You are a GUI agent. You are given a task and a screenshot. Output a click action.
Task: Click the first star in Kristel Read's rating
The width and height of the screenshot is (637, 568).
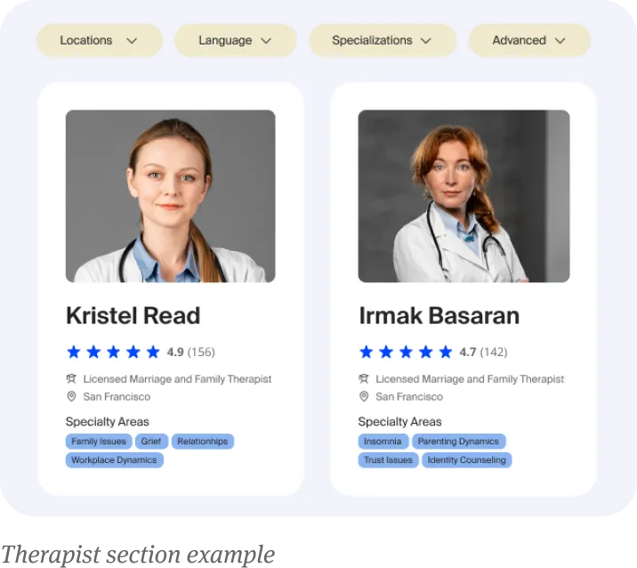[x=74, y=352]
